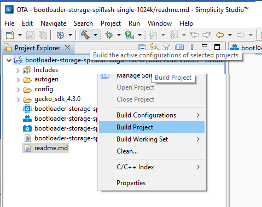
Task: Open the dropdown beside the Next Annotation icon
Action: click(x=163, y=35)
